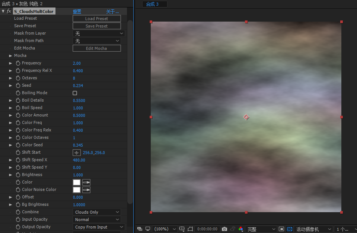357x233 pixels.
Task: Take a snapshot with the camera icon
Action: (x=224, y=229)
